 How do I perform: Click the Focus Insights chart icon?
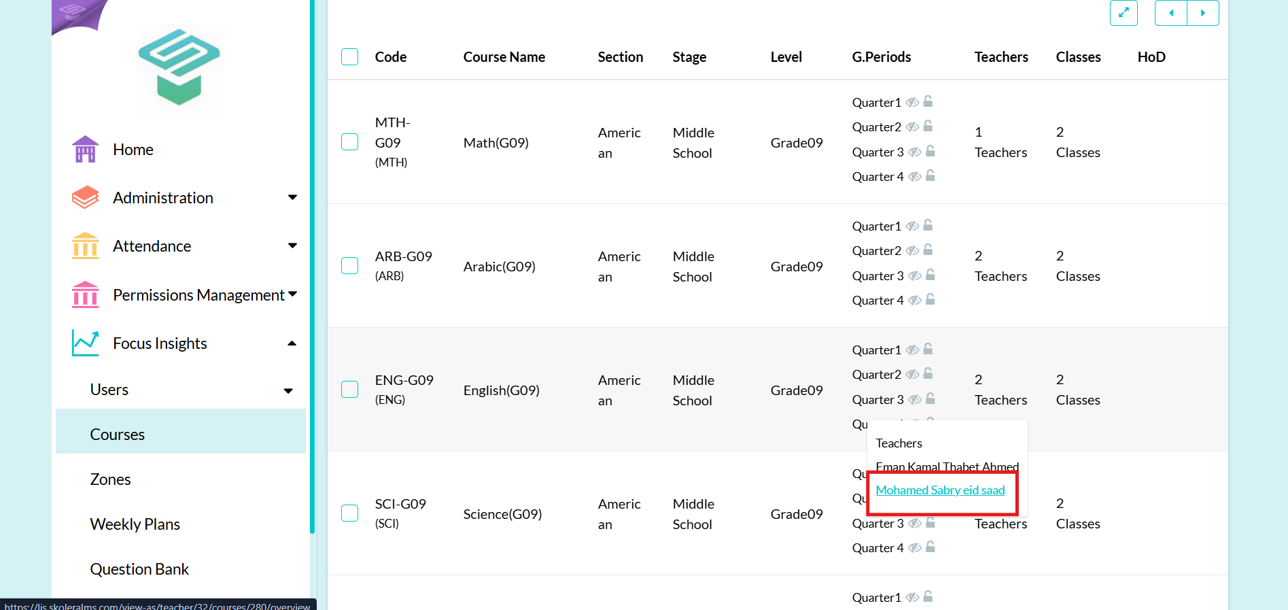[86, 343]
